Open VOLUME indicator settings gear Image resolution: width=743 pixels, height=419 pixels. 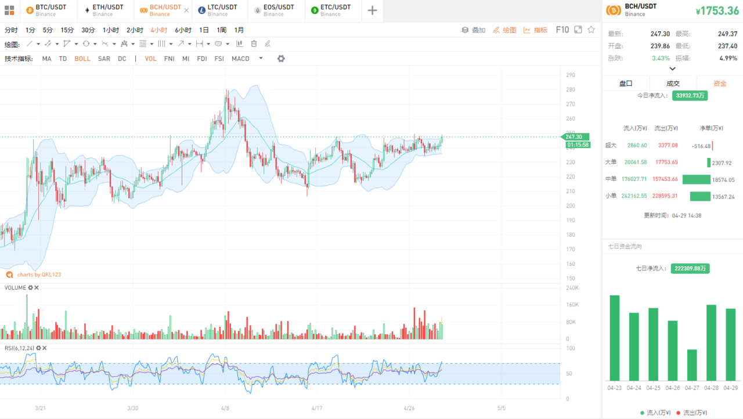pos(31,288)
